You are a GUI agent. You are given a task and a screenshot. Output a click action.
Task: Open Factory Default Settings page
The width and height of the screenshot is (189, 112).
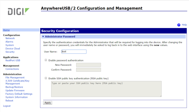pyautogui.click(x=19, y=94)
